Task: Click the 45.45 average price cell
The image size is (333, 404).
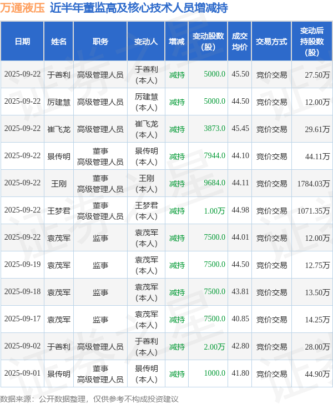Action: pos(240,129)
